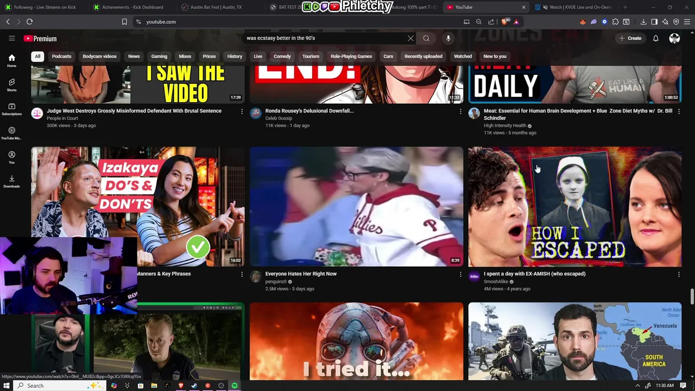Select the Role-Playing Games chip
This screenshot has width=695, height=391.
(x=351, y=56)
